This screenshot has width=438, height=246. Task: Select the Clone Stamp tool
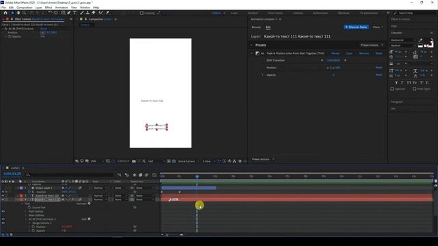click(x=88, y=13)
